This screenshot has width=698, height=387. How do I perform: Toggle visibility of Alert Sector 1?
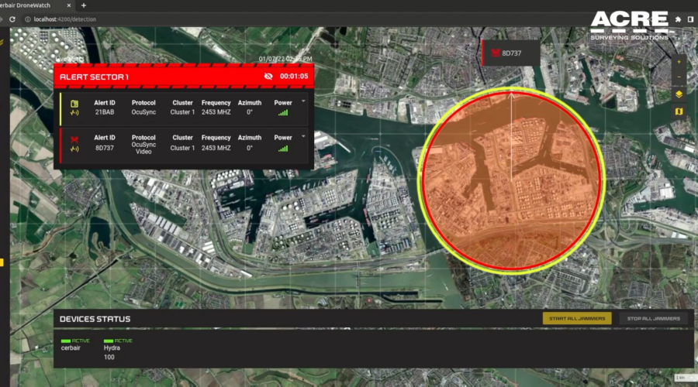point(268,77)
